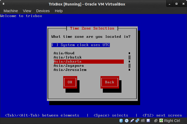Open the Help menu

[x=59, y=11]
